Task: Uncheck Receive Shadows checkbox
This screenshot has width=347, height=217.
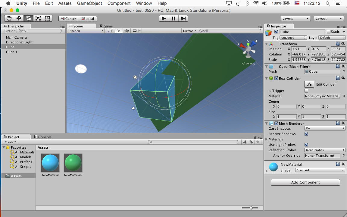Action: pos(306,134)
